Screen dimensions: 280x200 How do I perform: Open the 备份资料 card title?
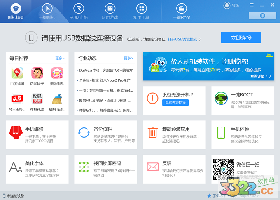tap(103, 129)
